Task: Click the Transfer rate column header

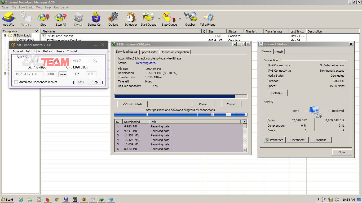Action: tap(276, 31)
